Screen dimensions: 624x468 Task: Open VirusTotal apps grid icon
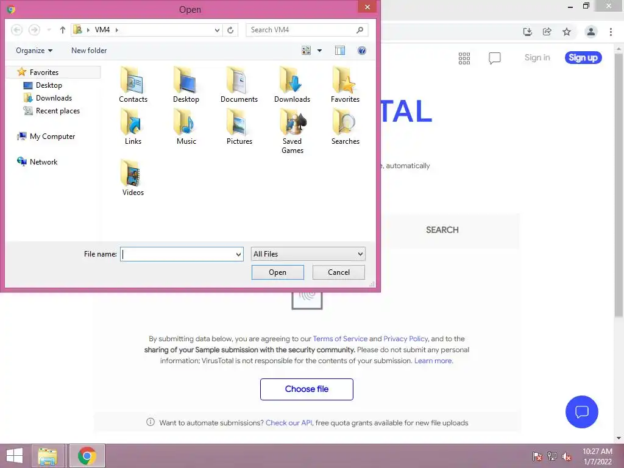click(464, 58)
